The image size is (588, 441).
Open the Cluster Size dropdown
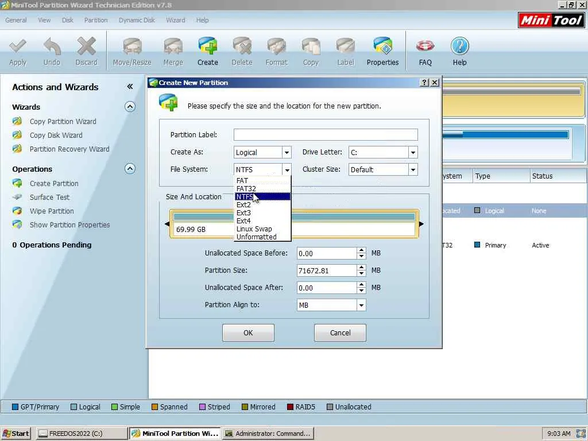point(413,169)
